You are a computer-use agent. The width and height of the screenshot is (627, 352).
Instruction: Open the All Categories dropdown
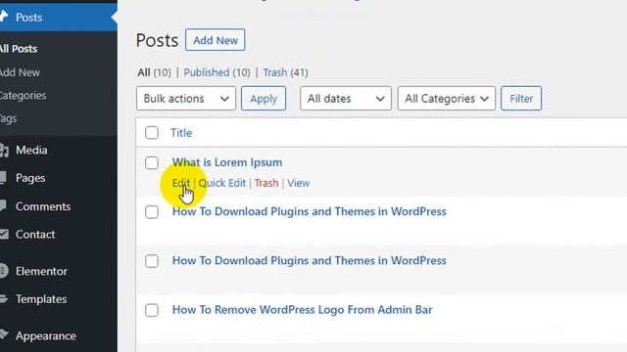447,98
